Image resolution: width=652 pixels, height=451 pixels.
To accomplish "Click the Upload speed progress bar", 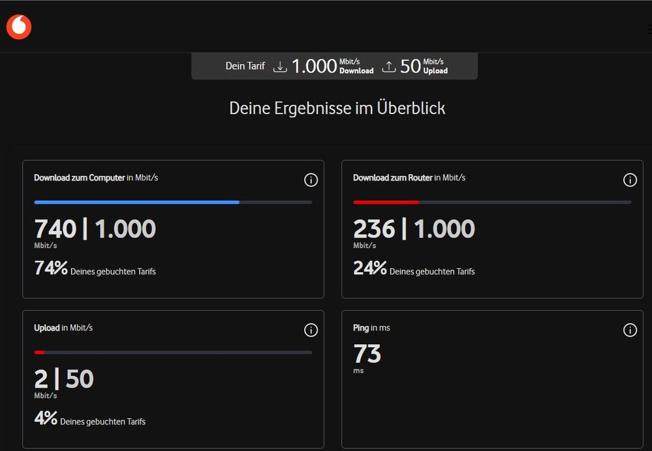I will (x=173, y=352).
